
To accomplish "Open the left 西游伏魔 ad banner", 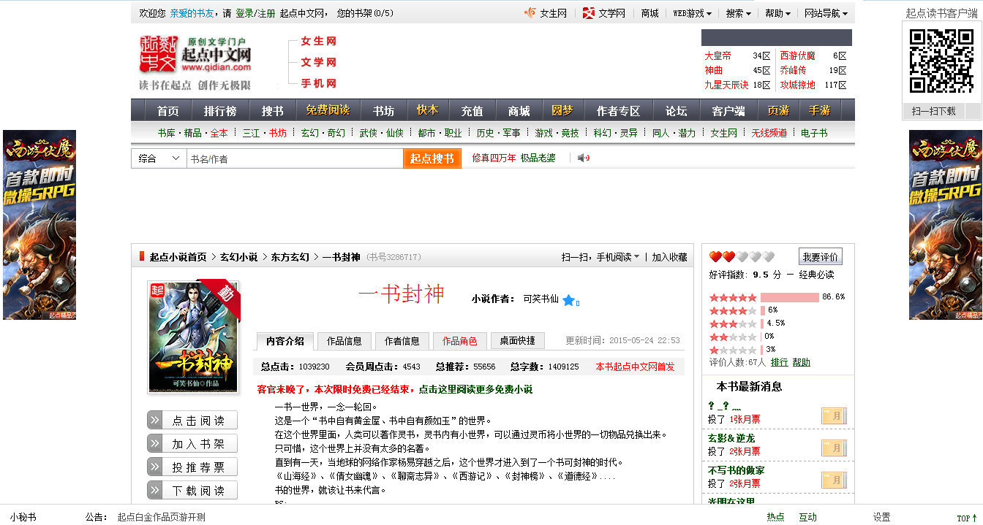I will (x=39, y=225).
